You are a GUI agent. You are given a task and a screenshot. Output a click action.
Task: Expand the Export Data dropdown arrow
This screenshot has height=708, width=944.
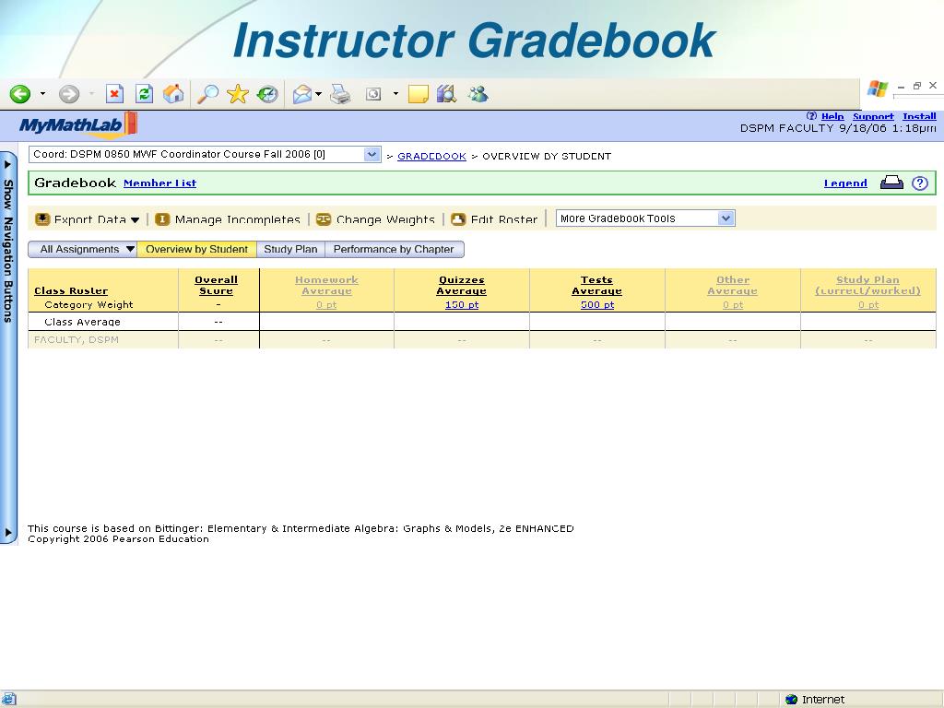135,220
